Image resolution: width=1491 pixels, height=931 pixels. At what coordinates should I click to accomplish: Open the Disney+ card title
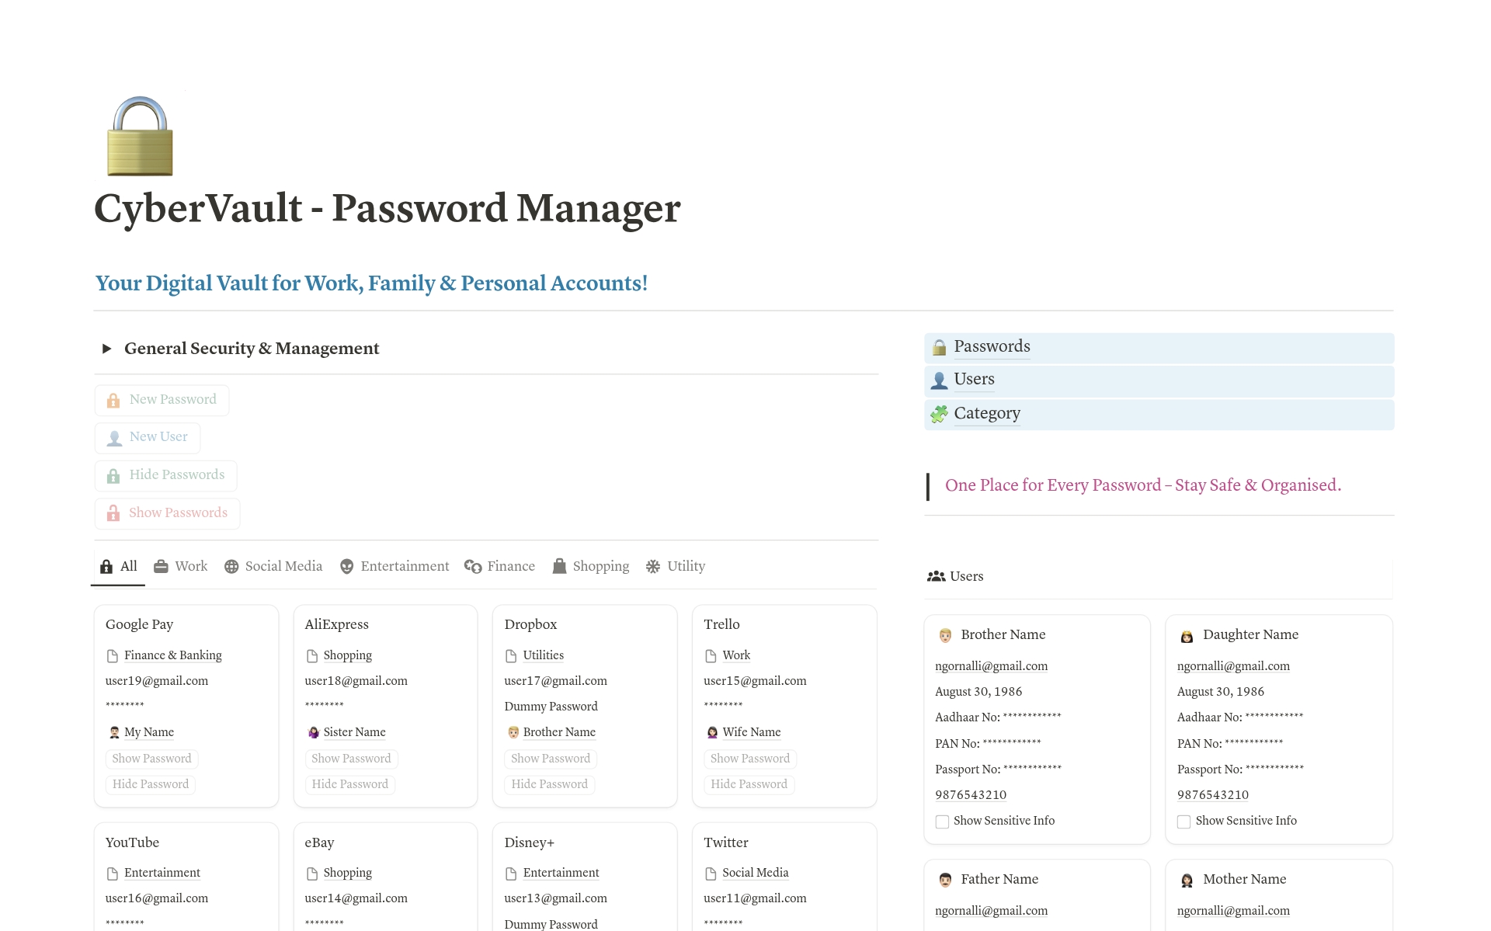530,842
